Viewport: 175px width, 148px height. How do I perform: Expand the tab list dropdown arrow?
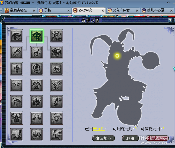[1, 11]
